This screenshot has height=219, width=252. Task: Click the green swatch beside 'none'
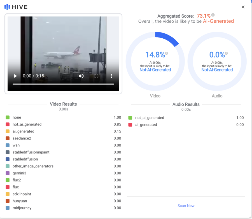click(8, 117)
